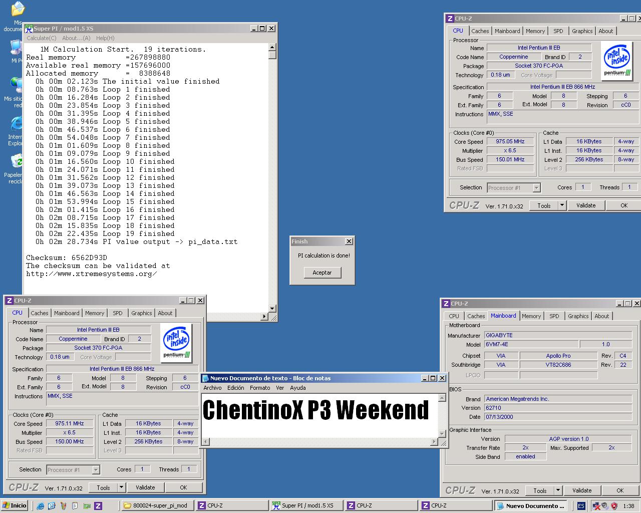Click the green card icon in Quick Launch
641x513 pixels.
[x=87, y=506]
